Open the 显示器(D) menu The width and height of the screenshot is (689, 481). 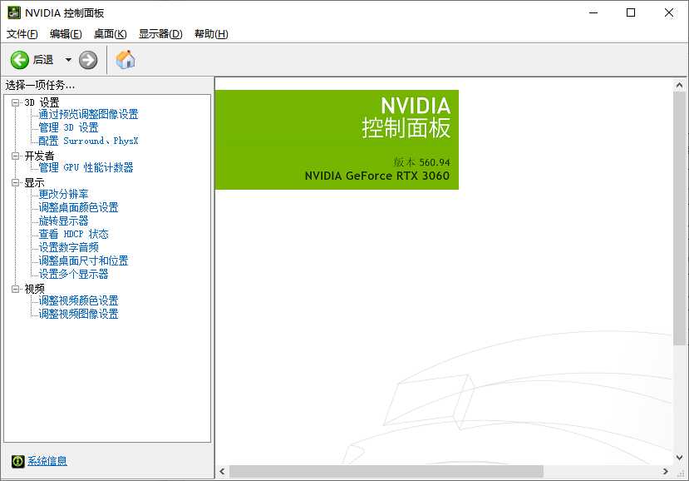tap(160, 34)
